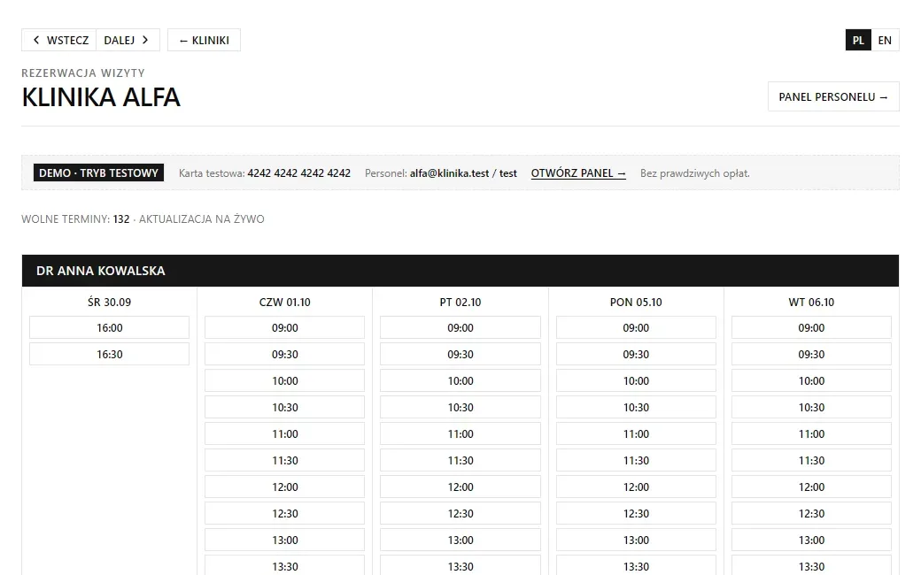Click the free slots count 132

[121, 218]
